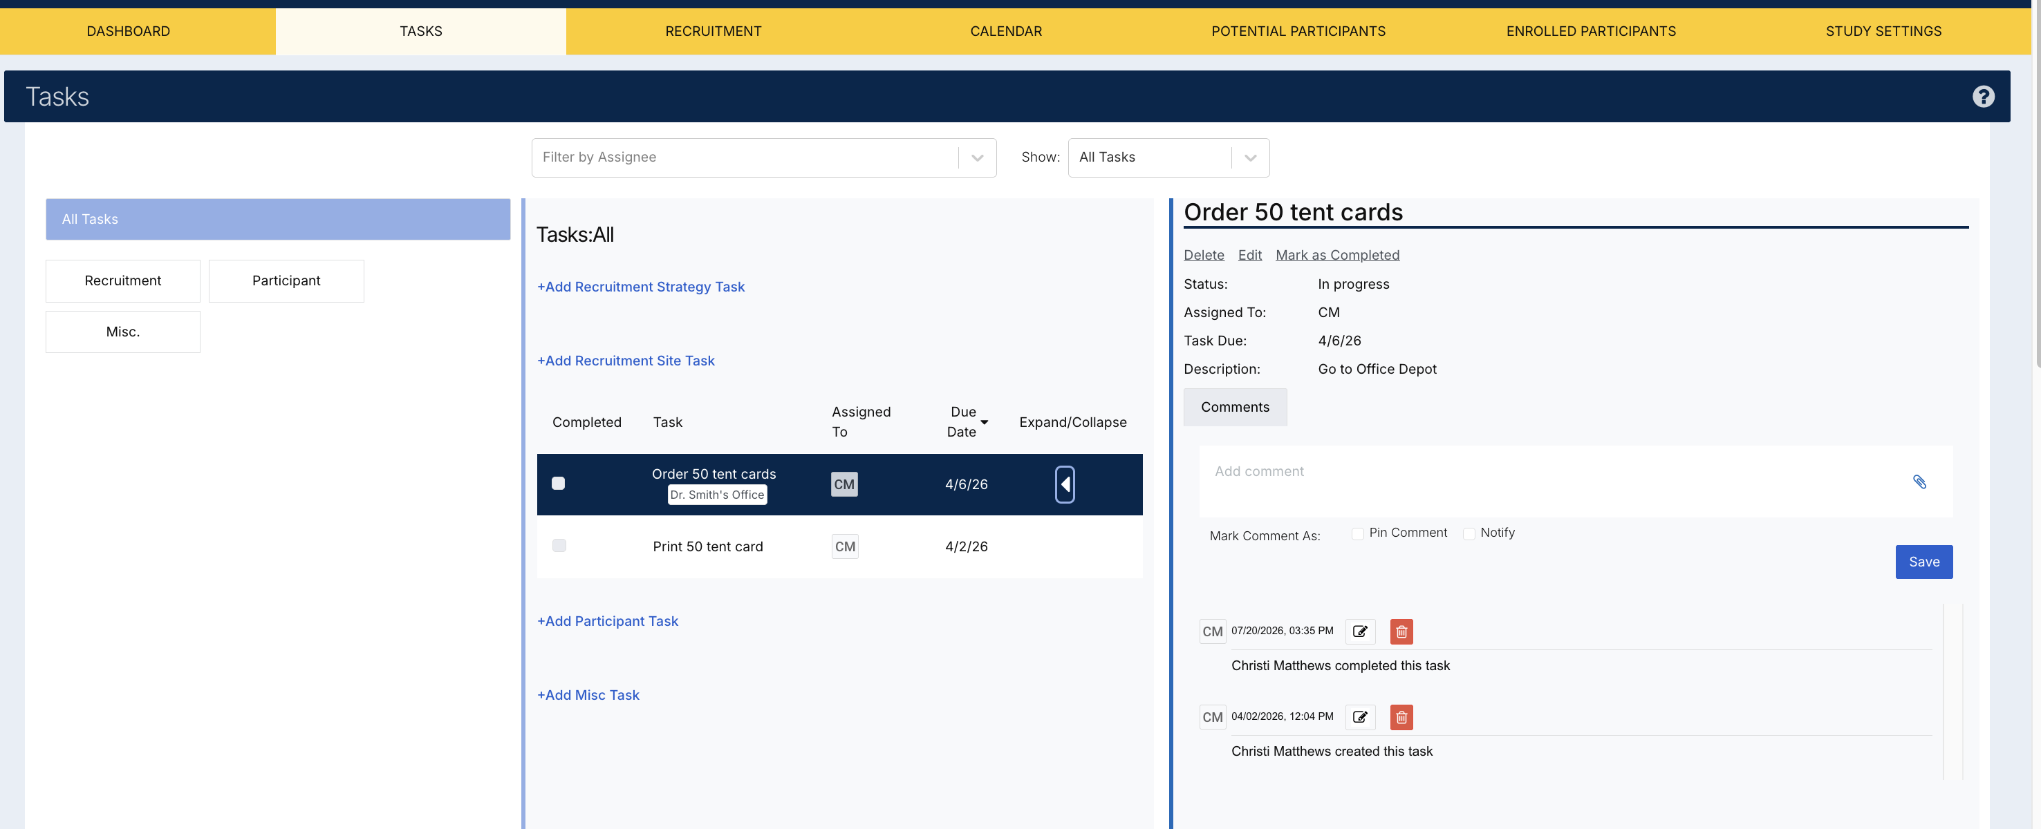Select the All Tasks category

(x=278, y=219)
